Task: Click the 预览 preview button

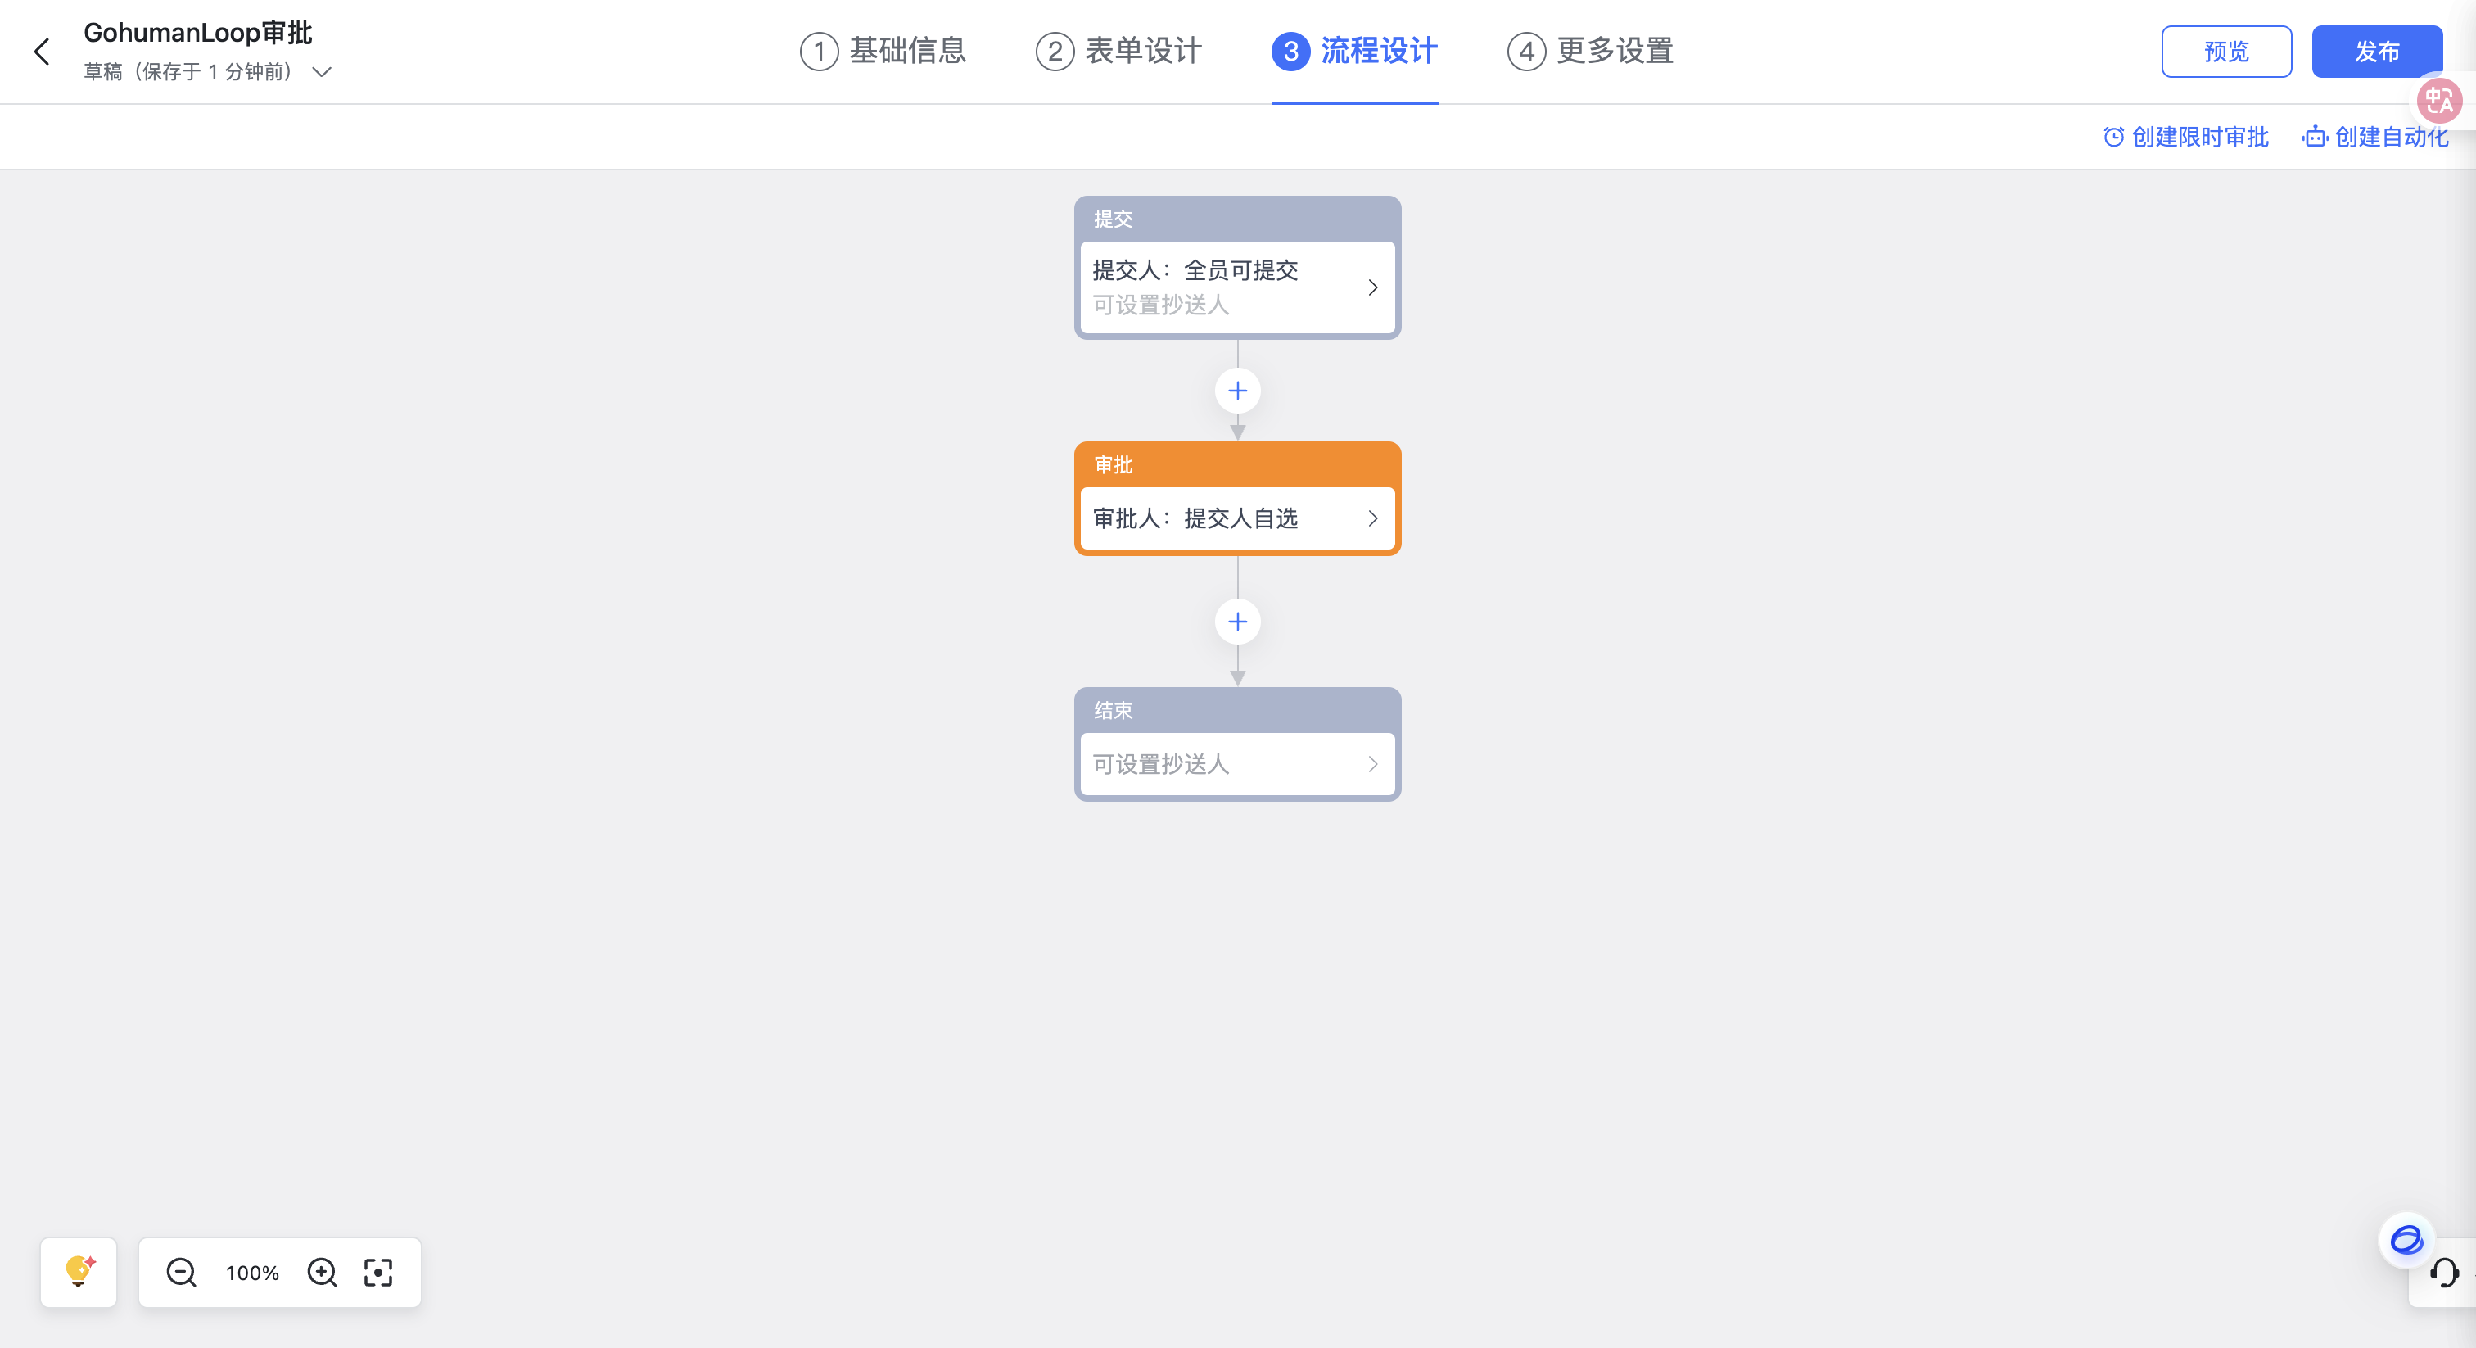Action: pos(2226,52)
